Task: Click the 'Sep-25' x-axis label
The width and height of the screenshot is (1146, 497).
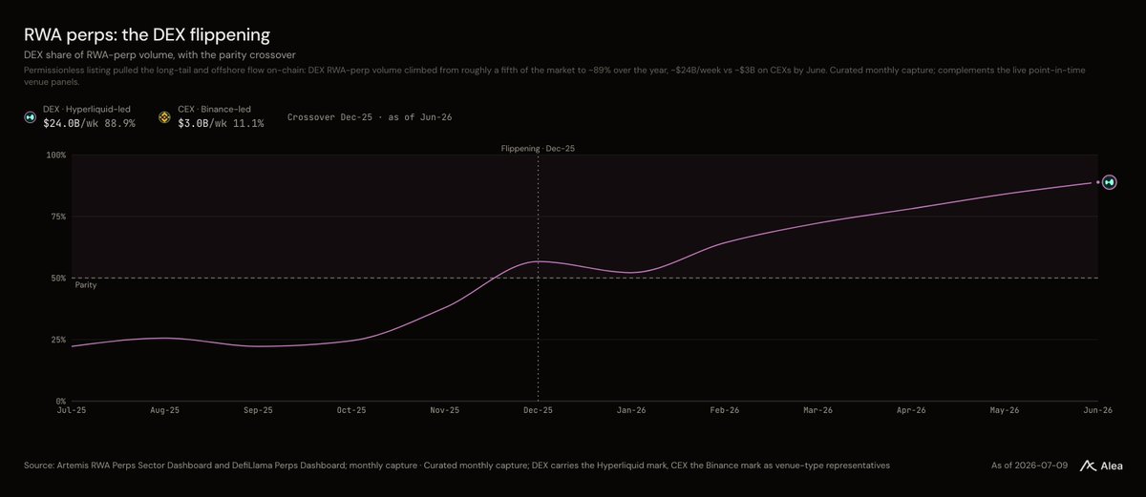Action: [x=259, y=410]
